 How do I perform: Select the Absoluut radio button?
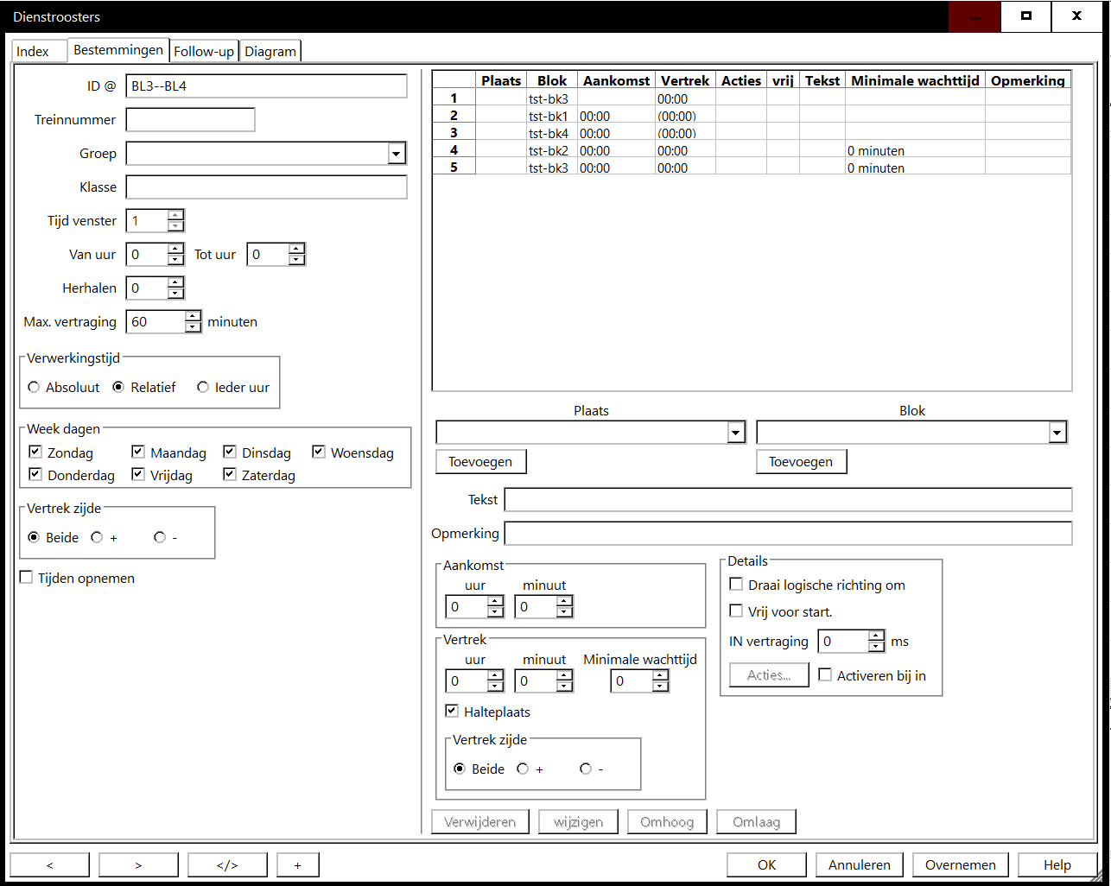[34, 387]
